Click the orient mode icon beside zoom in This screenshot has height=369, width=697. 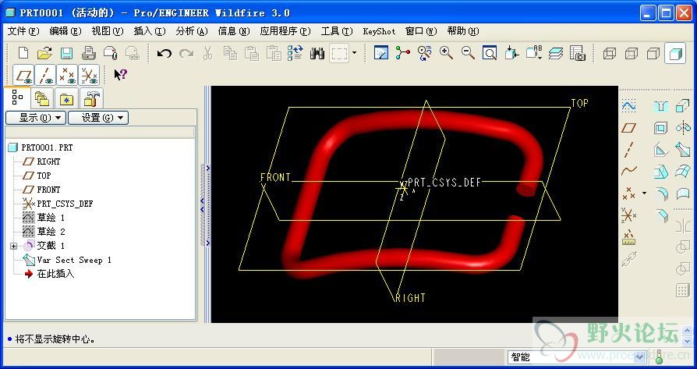point(424,53)
